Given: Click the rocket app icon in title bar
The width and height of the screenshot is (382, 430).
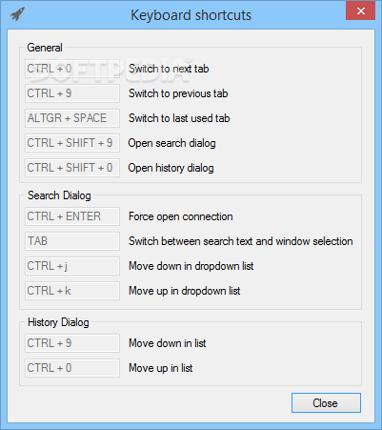Looking at the screenshot, I should (17, 14).
